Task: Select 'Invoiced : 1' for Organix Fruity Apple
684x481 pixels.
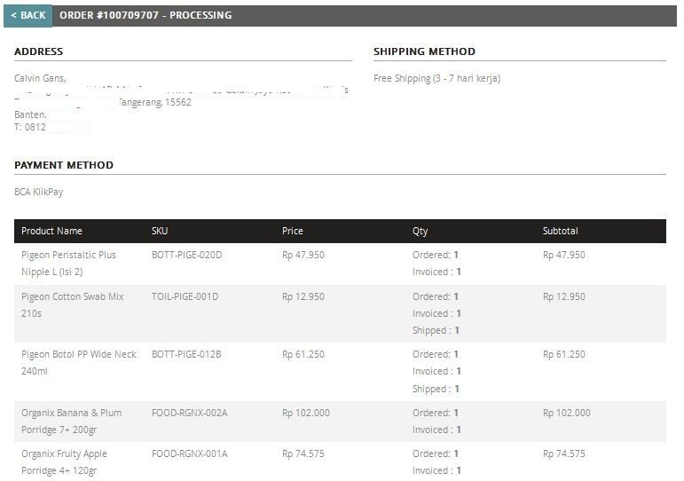Action: (x=436, y=471)
